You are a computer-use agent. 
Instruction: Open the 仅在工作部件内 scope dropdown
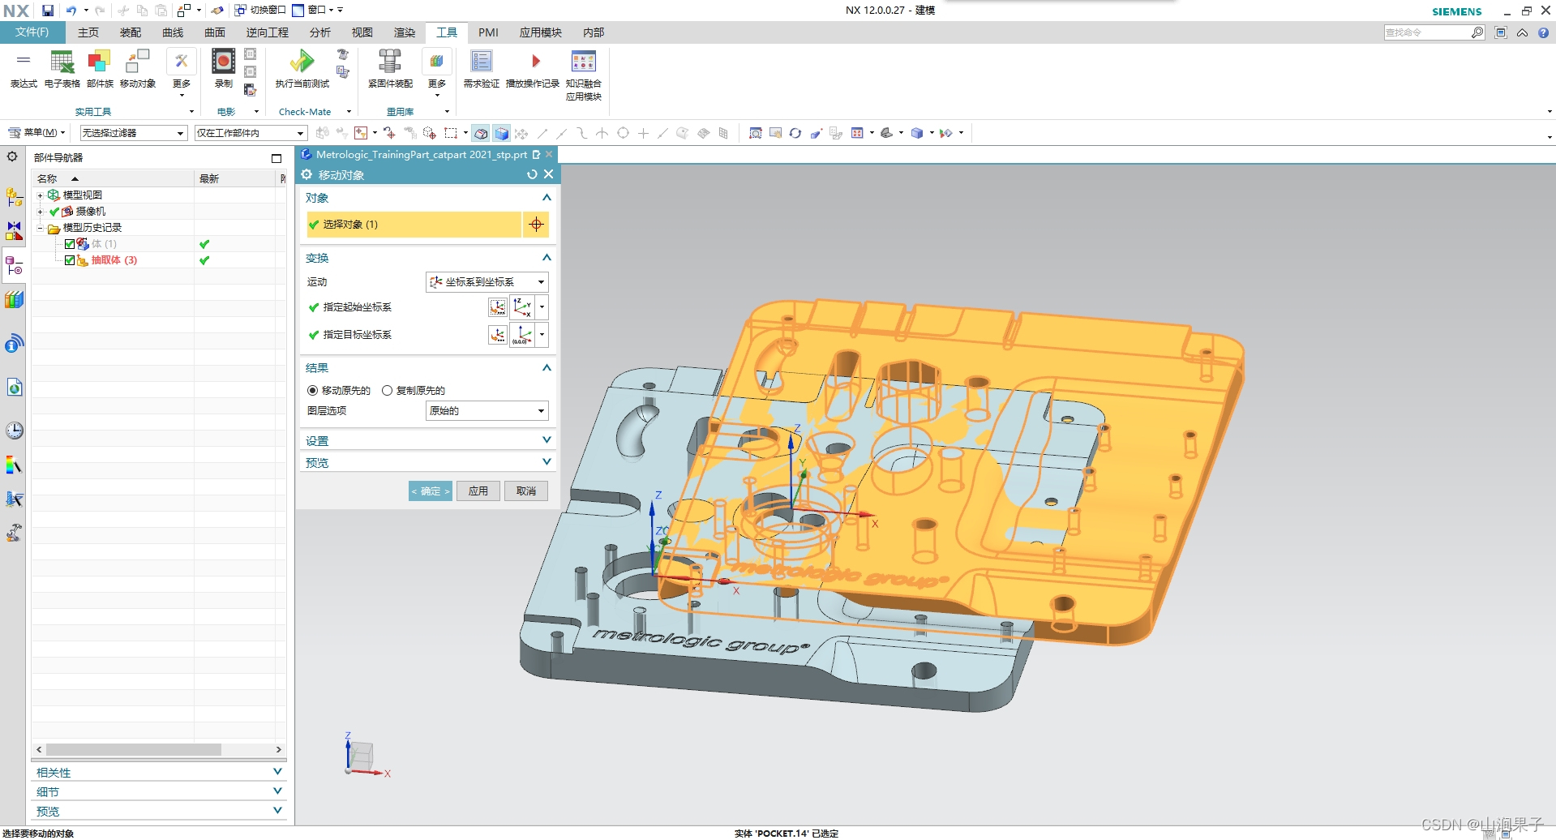click(x=251, y=133)
